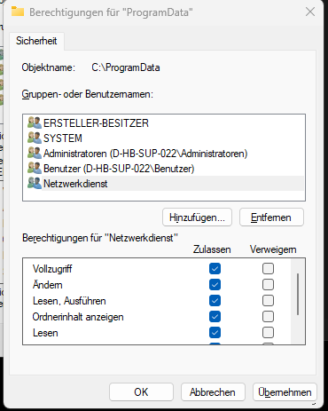
Task: Click the Benutzer group icon
Action: [x=35, y=168]
